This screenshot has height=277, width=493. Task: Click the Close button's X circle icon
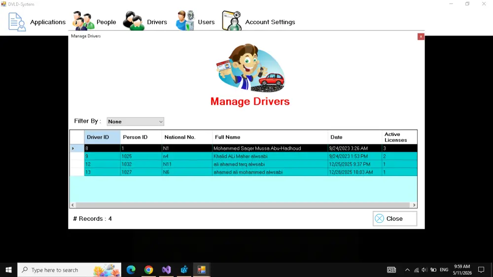(x=380, y=218)
